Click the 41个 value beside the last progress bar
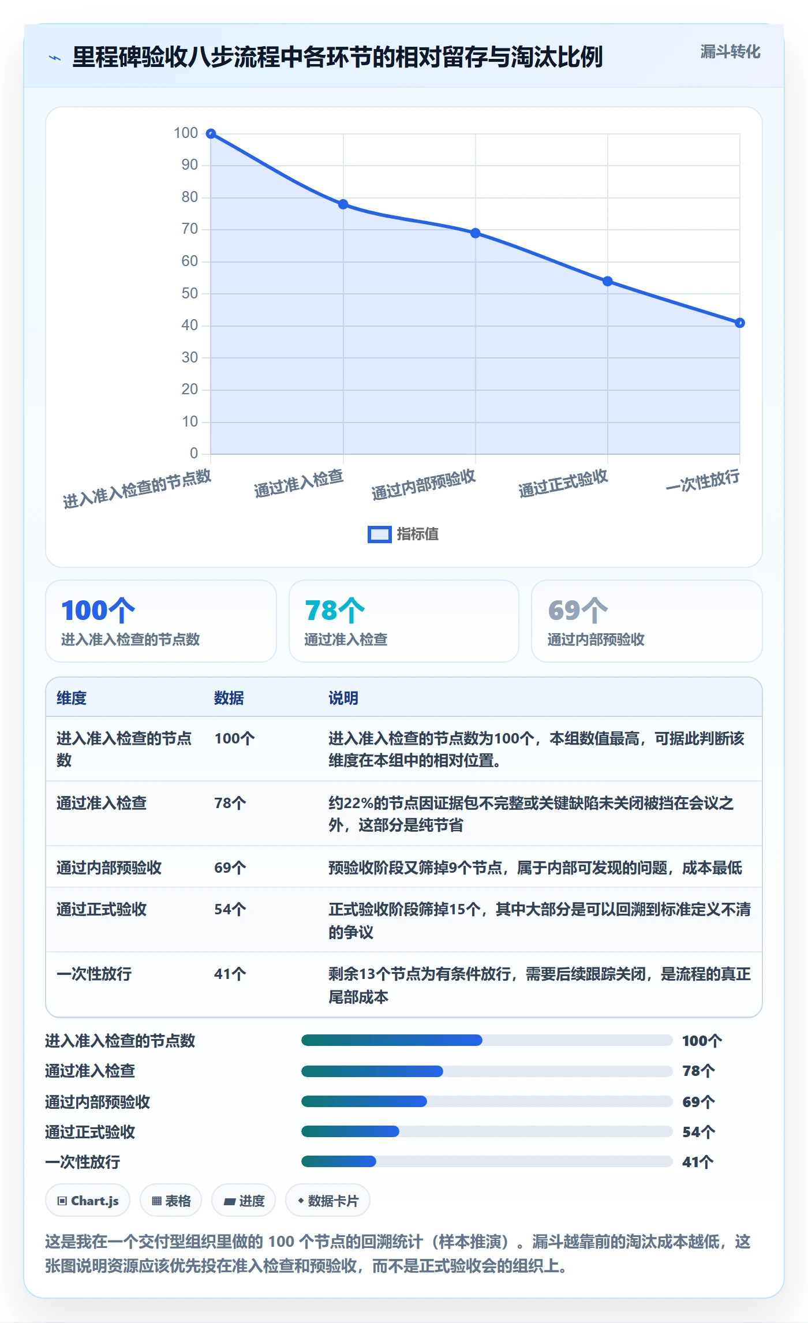Viewport: 808px width, 1323px height. 698,1162
